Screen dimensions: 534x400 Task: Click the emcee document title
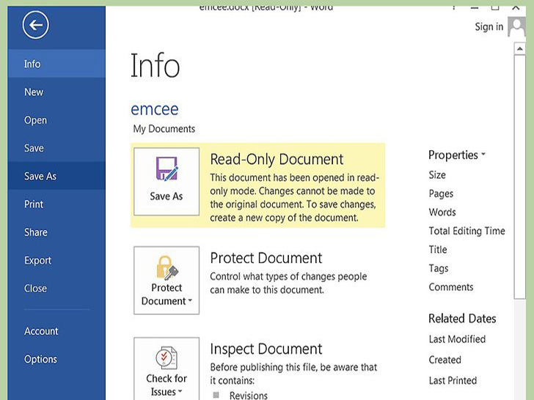coord(155,109)
